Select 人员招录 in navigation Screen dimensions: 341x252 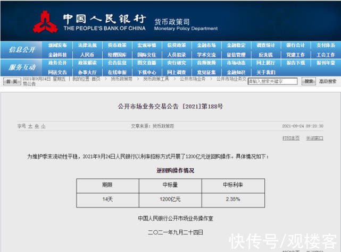177,55
